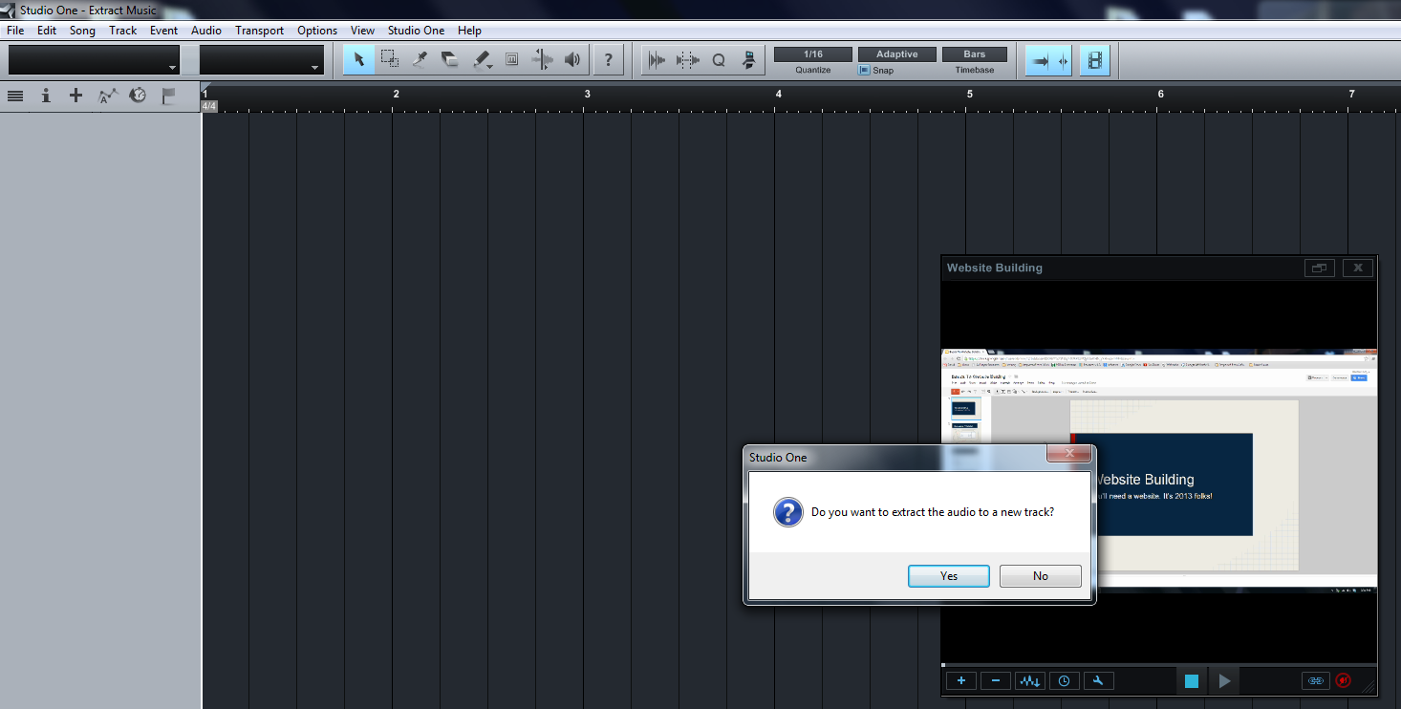The image size is (1401, 709).
Task: Open the Event menu
Action: 163,31
